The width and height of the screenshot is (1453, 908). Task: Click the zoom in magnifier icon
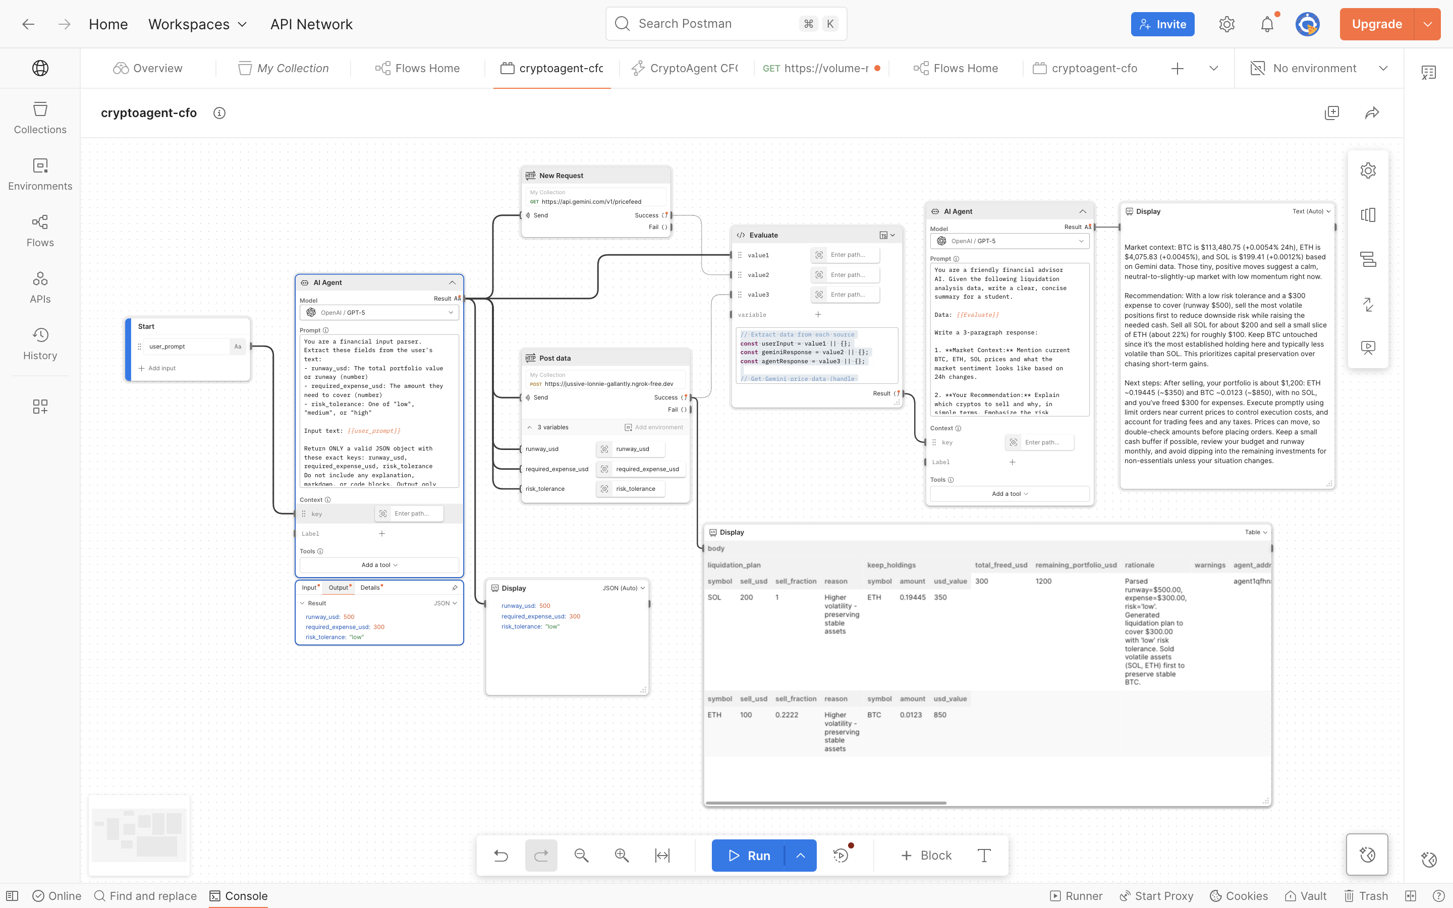tap(622, 855)
